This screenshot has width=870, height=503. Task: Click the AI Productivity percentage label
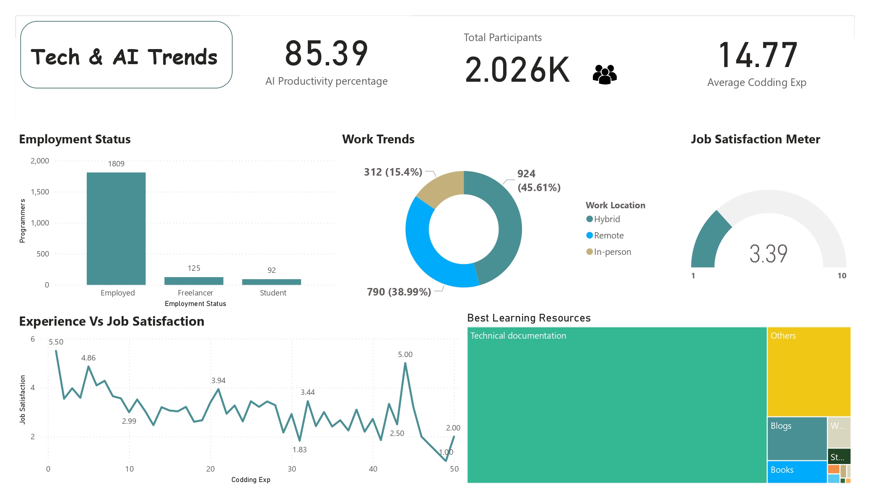pyautogui.click(x=327, y=81)
